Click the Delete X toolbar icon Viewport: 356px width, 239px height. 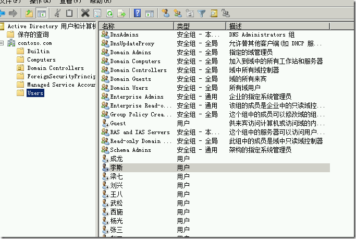point(85,14)
